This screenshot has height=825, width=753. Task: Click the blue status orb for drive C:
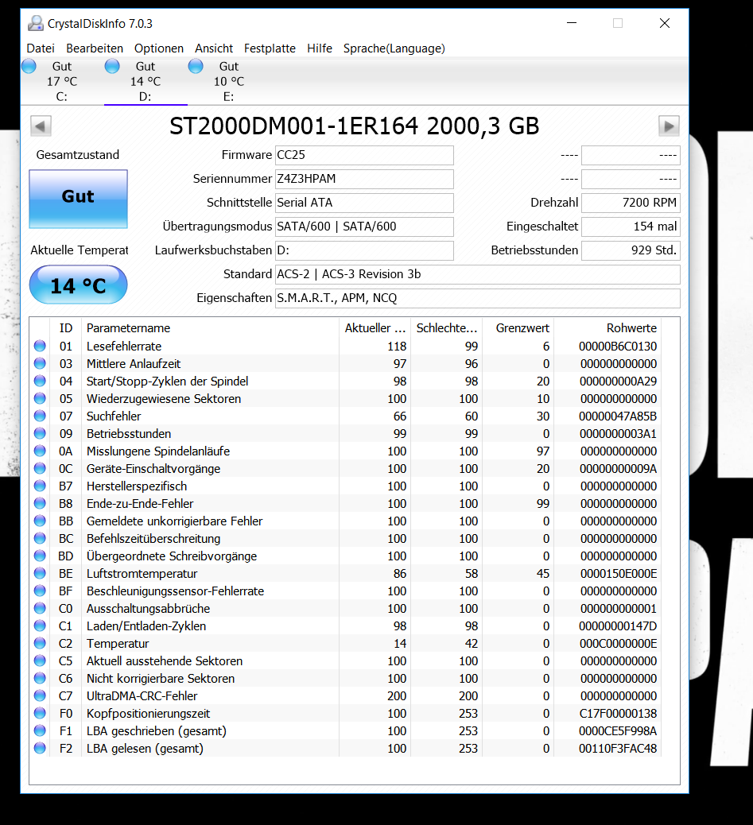click(29, 66)
